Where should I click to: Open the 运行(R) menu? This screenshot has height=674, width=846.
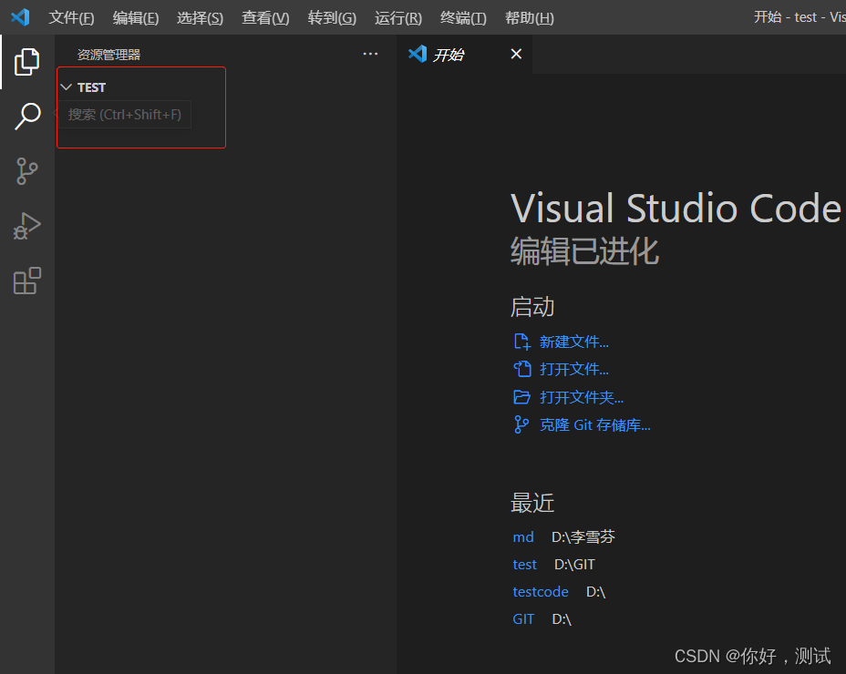pos(398,18)
